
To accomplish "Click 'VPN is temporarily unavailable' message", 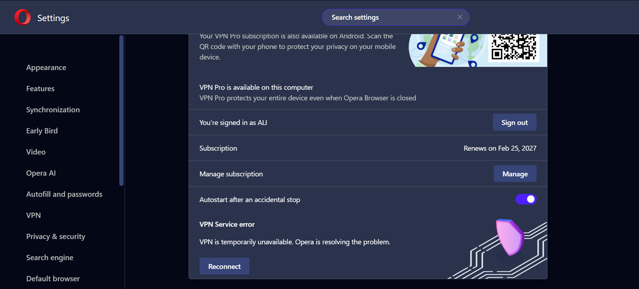I will tap(295, 242).
